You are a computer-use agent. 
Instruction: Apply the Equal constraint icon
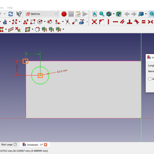point(143,22)
